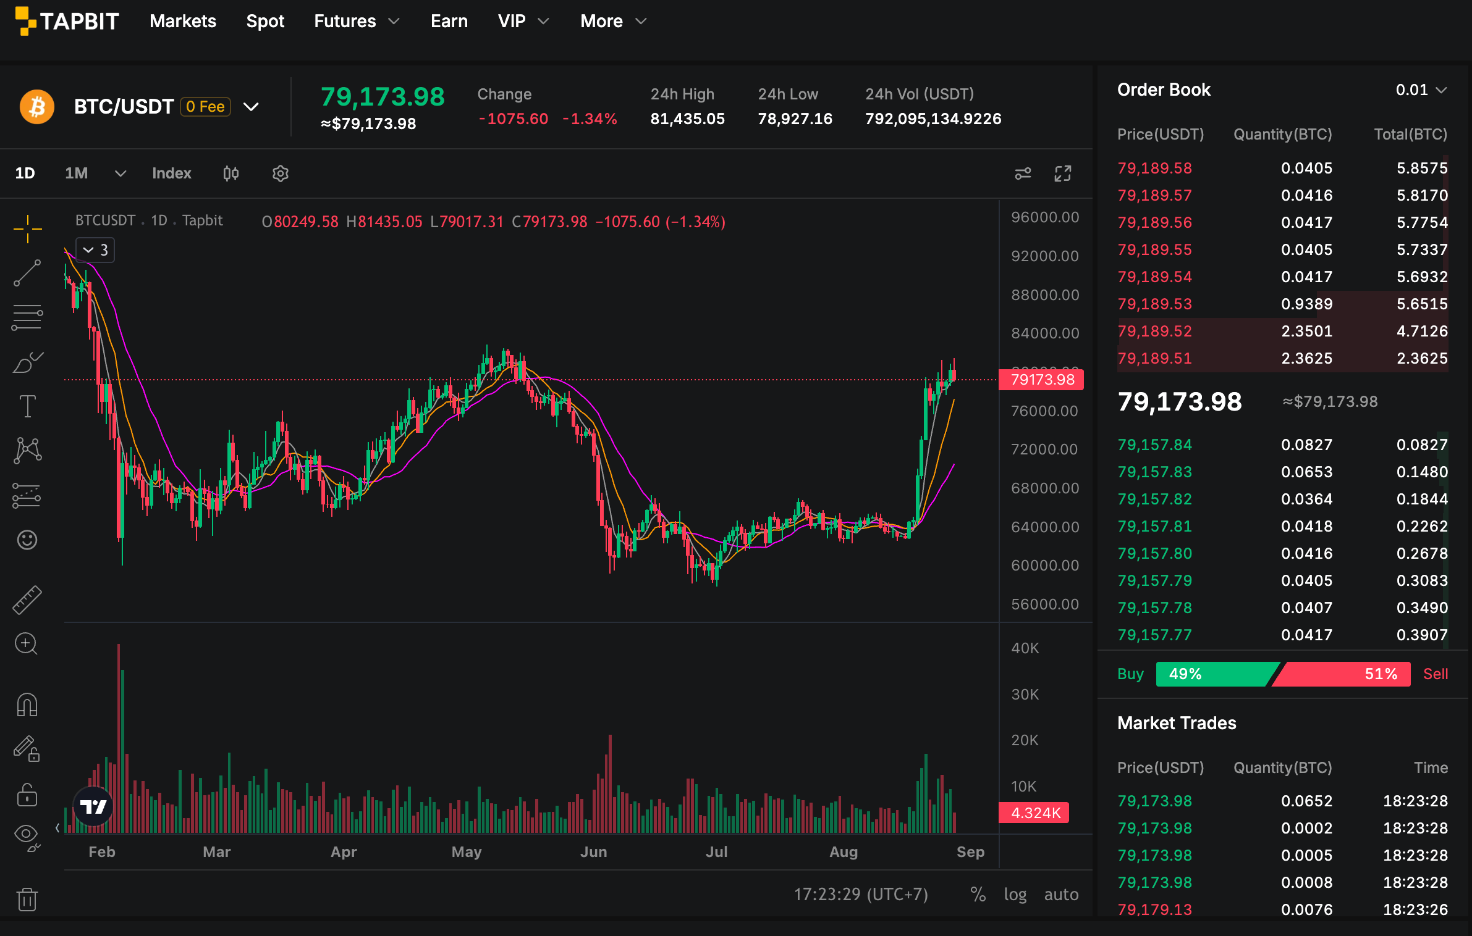The height and width of the screenshot is (936, 1472).
Task: Expand the More navigation menu
Action: pos(614,21)
